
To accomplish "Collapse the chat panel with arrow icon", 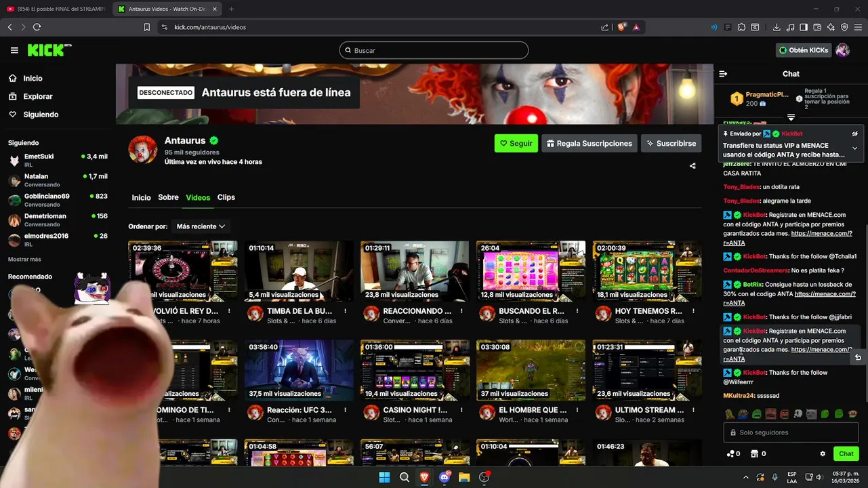I will (x=723, y=74).
